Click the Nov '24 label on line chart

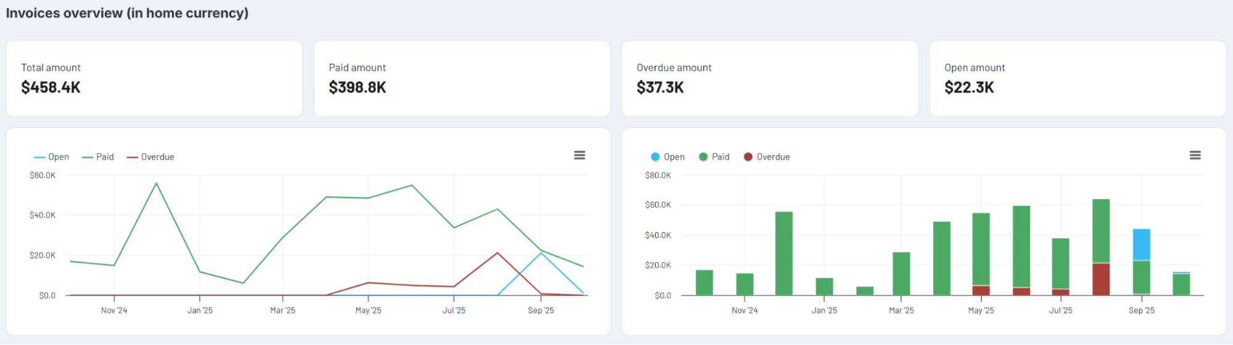pyautogui.click(x=114, y=310)
